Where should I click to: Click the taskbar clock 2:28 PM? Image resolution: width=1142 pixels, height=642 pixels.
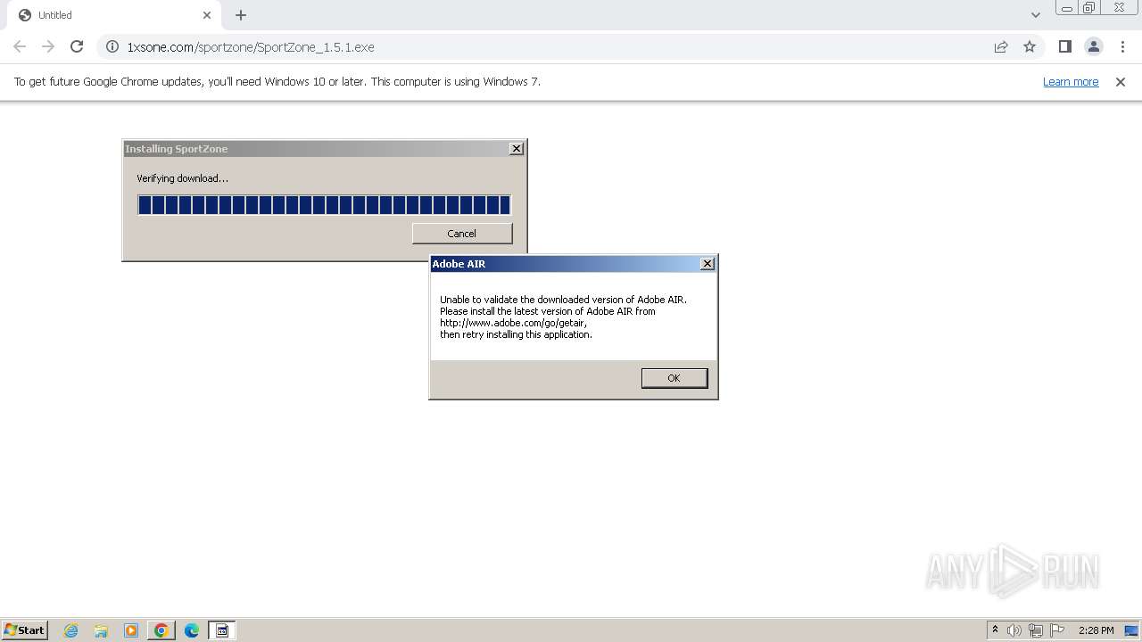[1096, 630]
